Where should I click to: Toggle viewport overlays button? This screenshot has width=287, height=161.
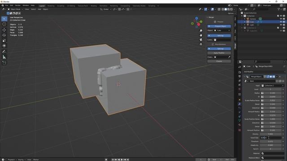(212, 9)
